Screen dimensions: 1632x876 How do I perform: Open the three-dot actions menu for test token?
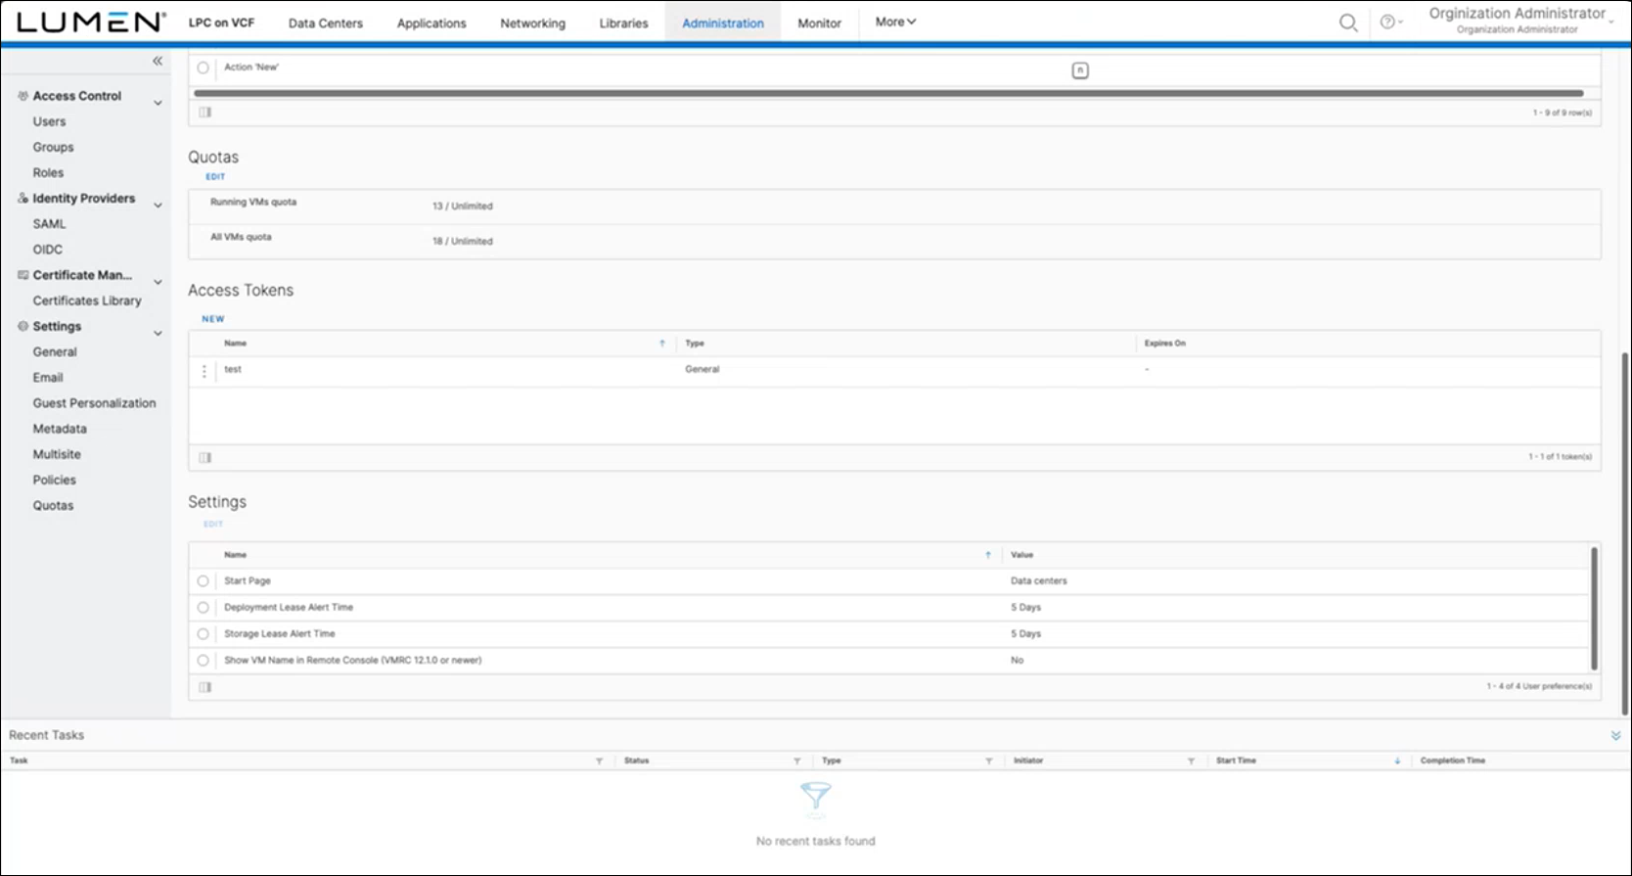204,371
